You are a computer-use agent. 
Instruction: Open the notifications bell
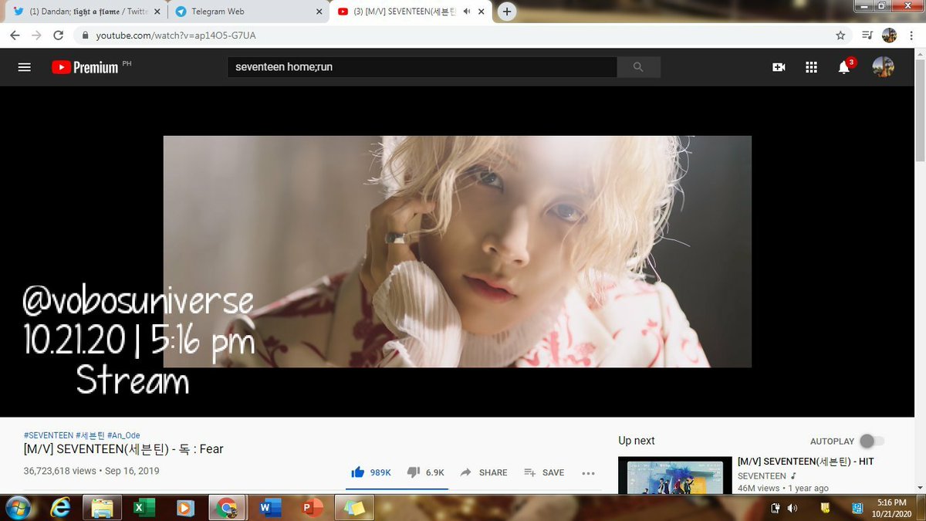(x=845, y=66)
